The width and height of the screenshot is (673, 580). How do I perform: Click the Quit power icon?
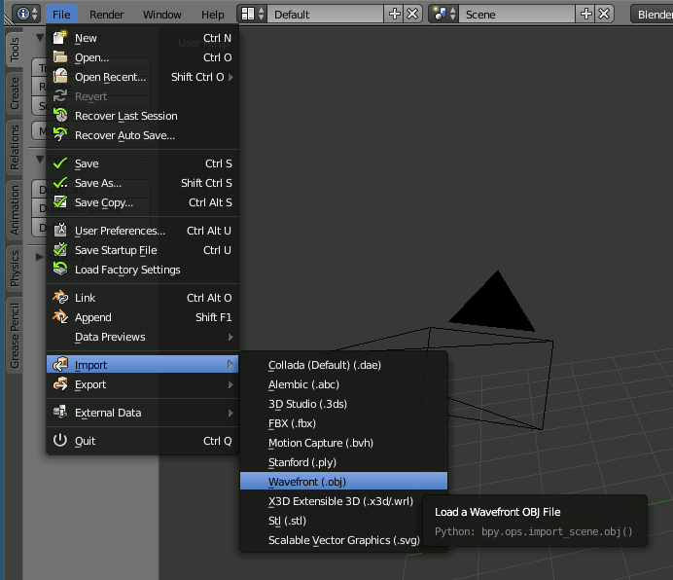click(60, 441)
